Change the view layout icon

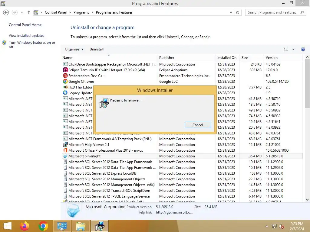(x=286, y=49)
